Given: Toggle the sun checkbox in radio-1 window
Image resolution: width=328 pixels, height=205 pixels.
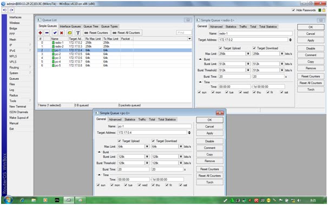Looking at the screenshot, I should click(199, 92).
